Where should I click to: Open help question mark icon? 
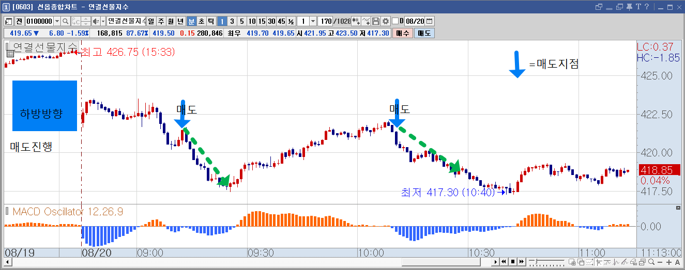647,7
